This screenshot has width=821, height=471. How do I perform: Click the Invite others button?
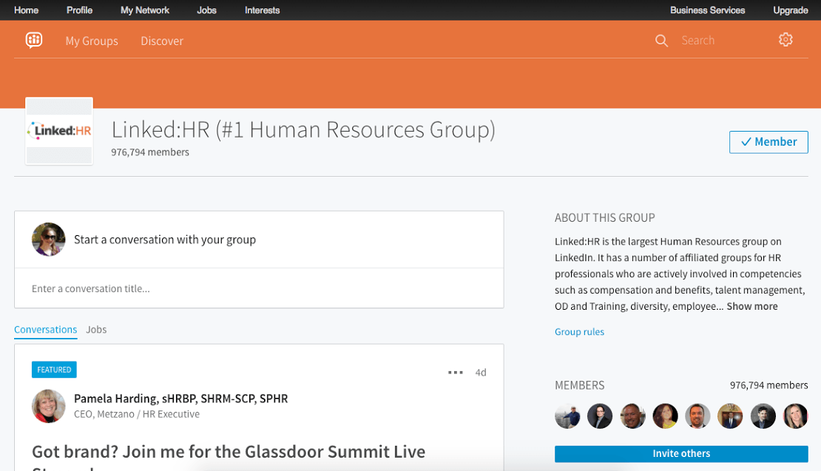pyautogui.click(x=681, y=454)
